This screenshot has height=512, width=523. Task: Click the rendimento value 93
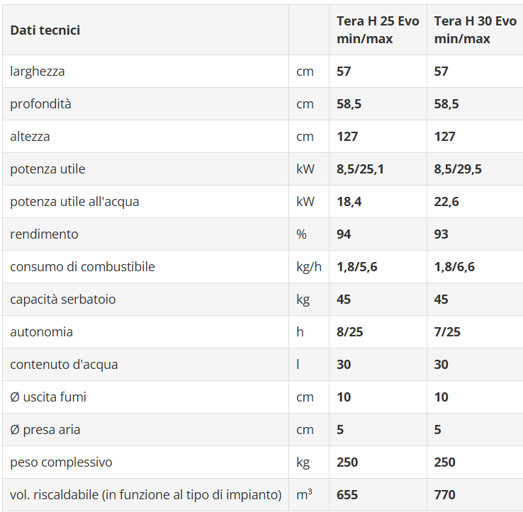pyautogui.click(x=442, y=234)
